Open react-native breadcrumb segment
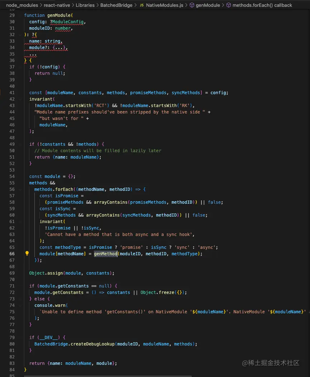Viewport: 310px width, 377px height. coord(57,5)
